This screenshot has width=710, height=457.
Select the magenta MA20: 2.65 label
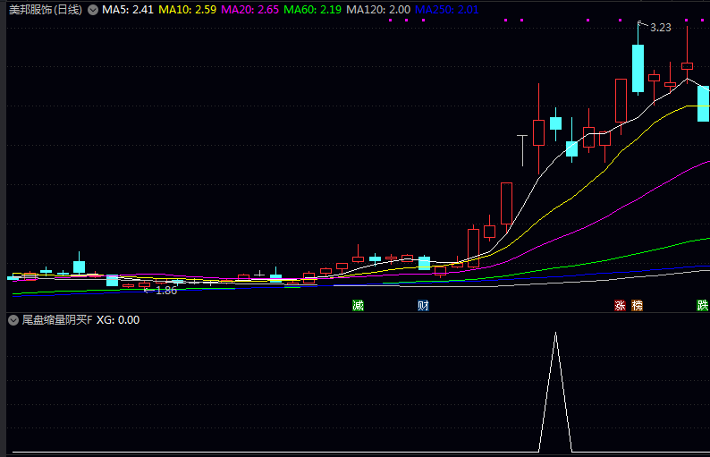click(249, 10)
